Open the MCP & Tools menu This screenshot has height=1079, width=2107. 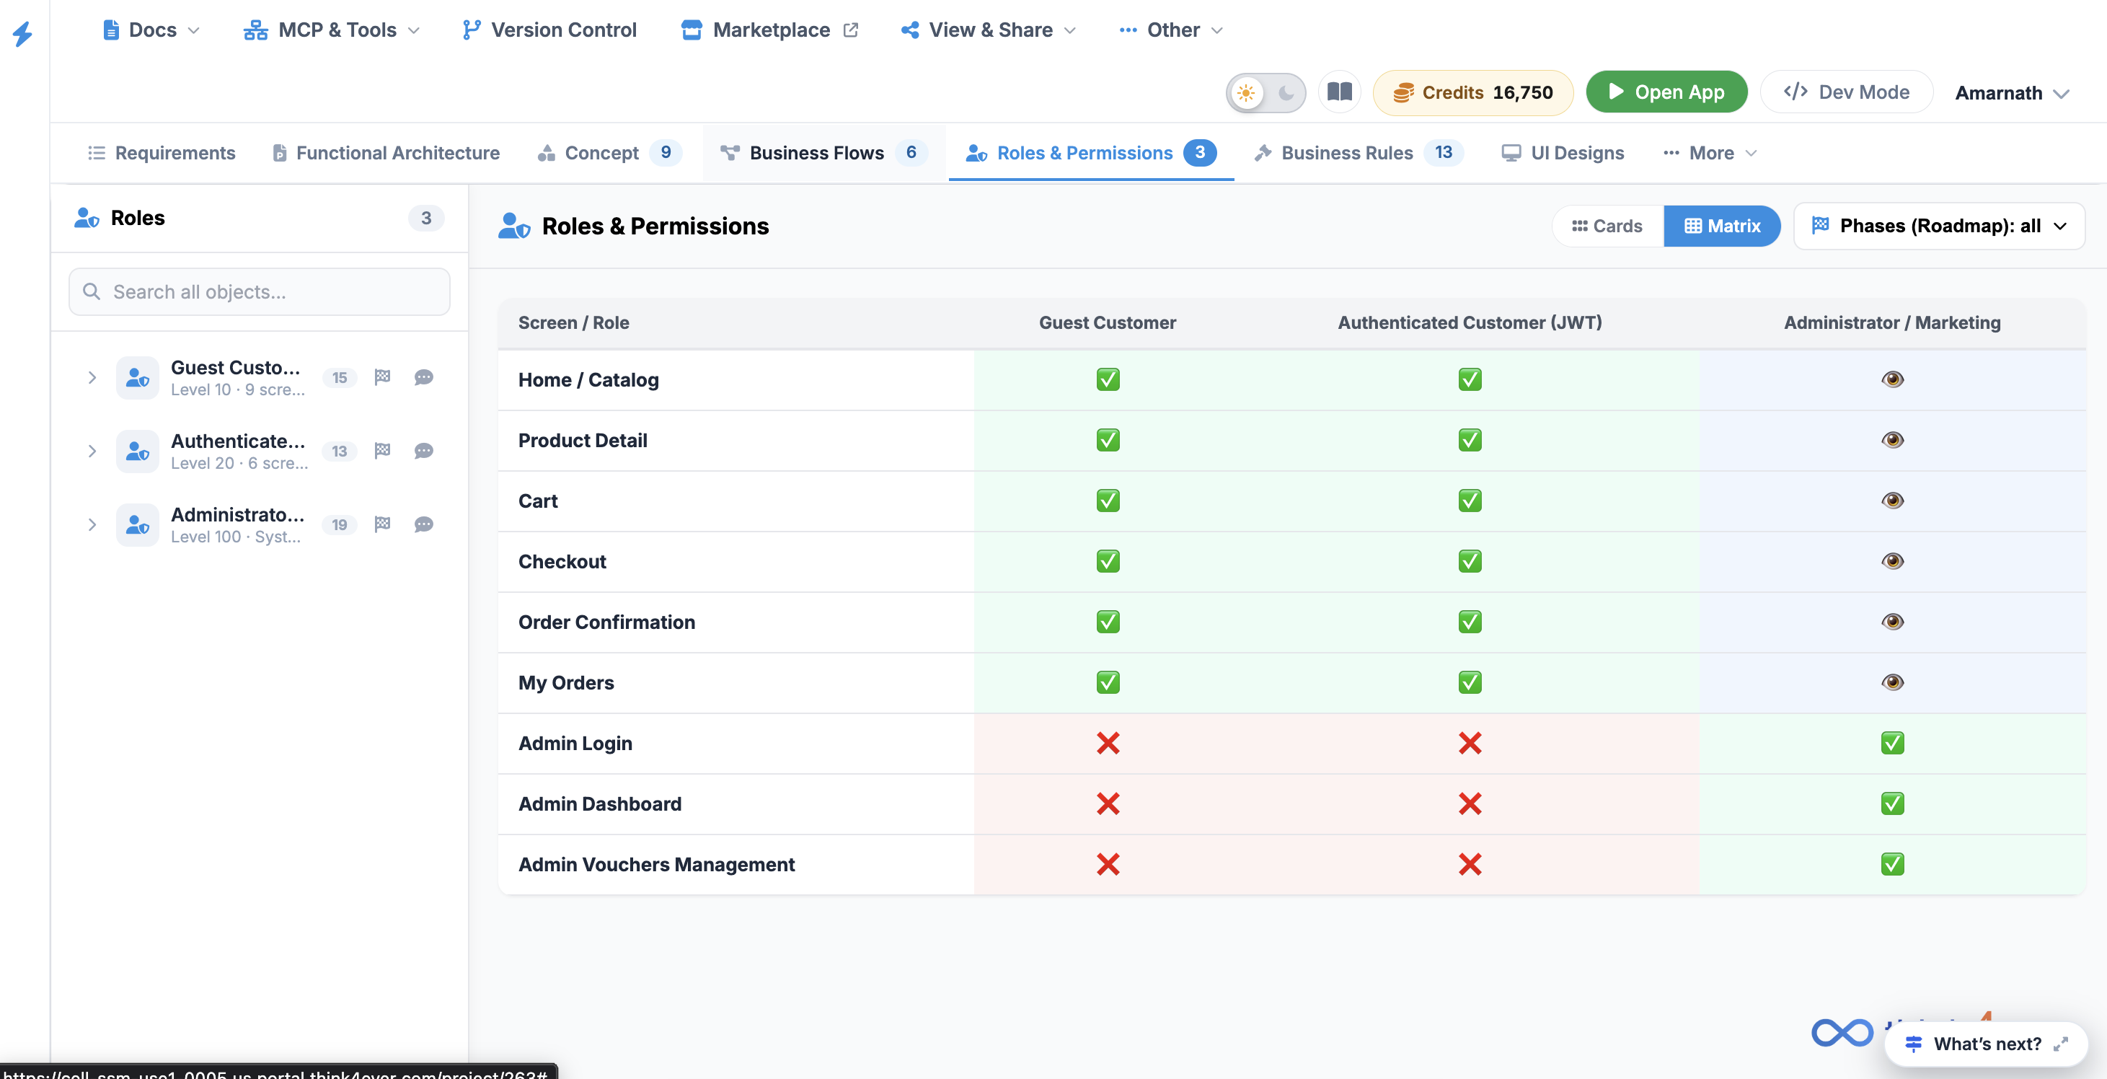point(331,30)
